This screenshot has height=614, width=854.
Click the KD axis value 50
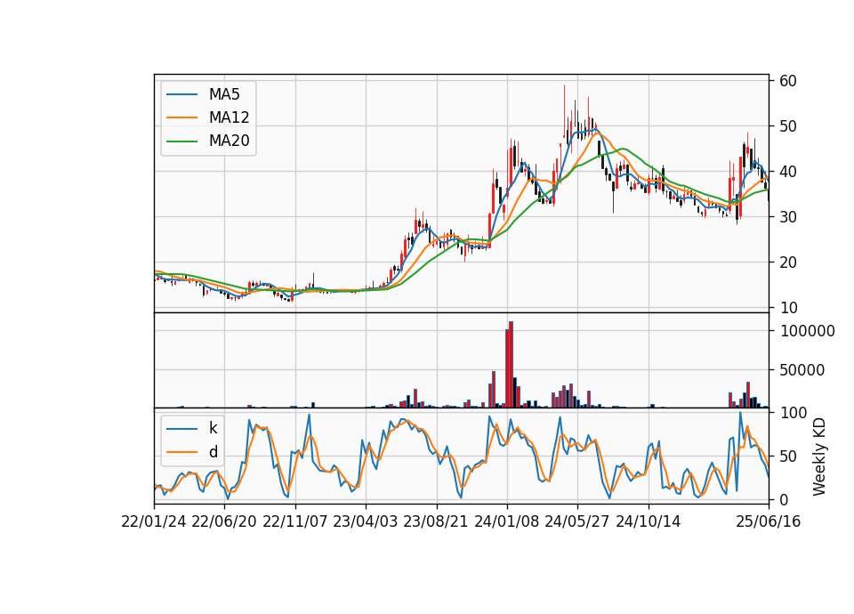click(788, 456)
